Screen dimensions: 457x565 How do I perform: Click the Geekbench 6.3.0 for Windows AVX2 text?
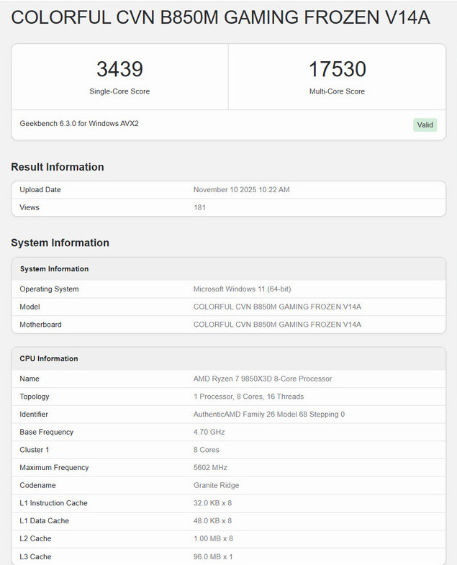click(x=79, y=123)
